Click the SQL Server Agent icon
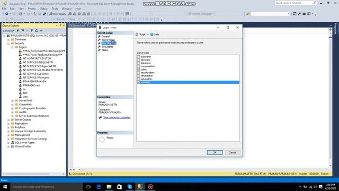This screenshot has width=339, height=191. tap(13, 143)
